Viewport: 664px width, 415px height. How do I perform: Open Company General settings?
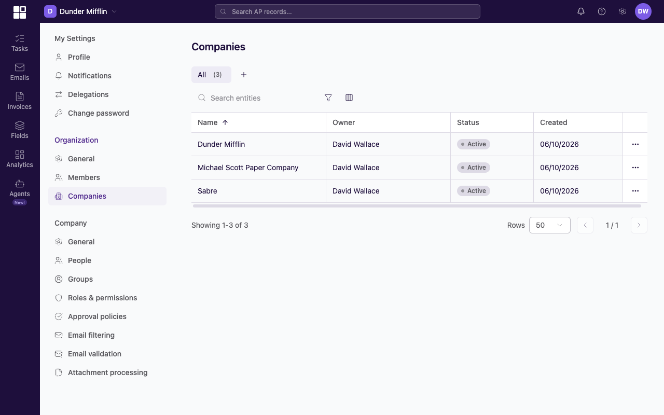tap(107, 242)
